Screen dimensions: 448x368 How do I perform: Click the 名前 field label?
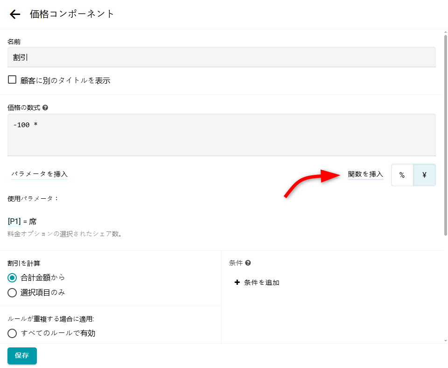14,42
